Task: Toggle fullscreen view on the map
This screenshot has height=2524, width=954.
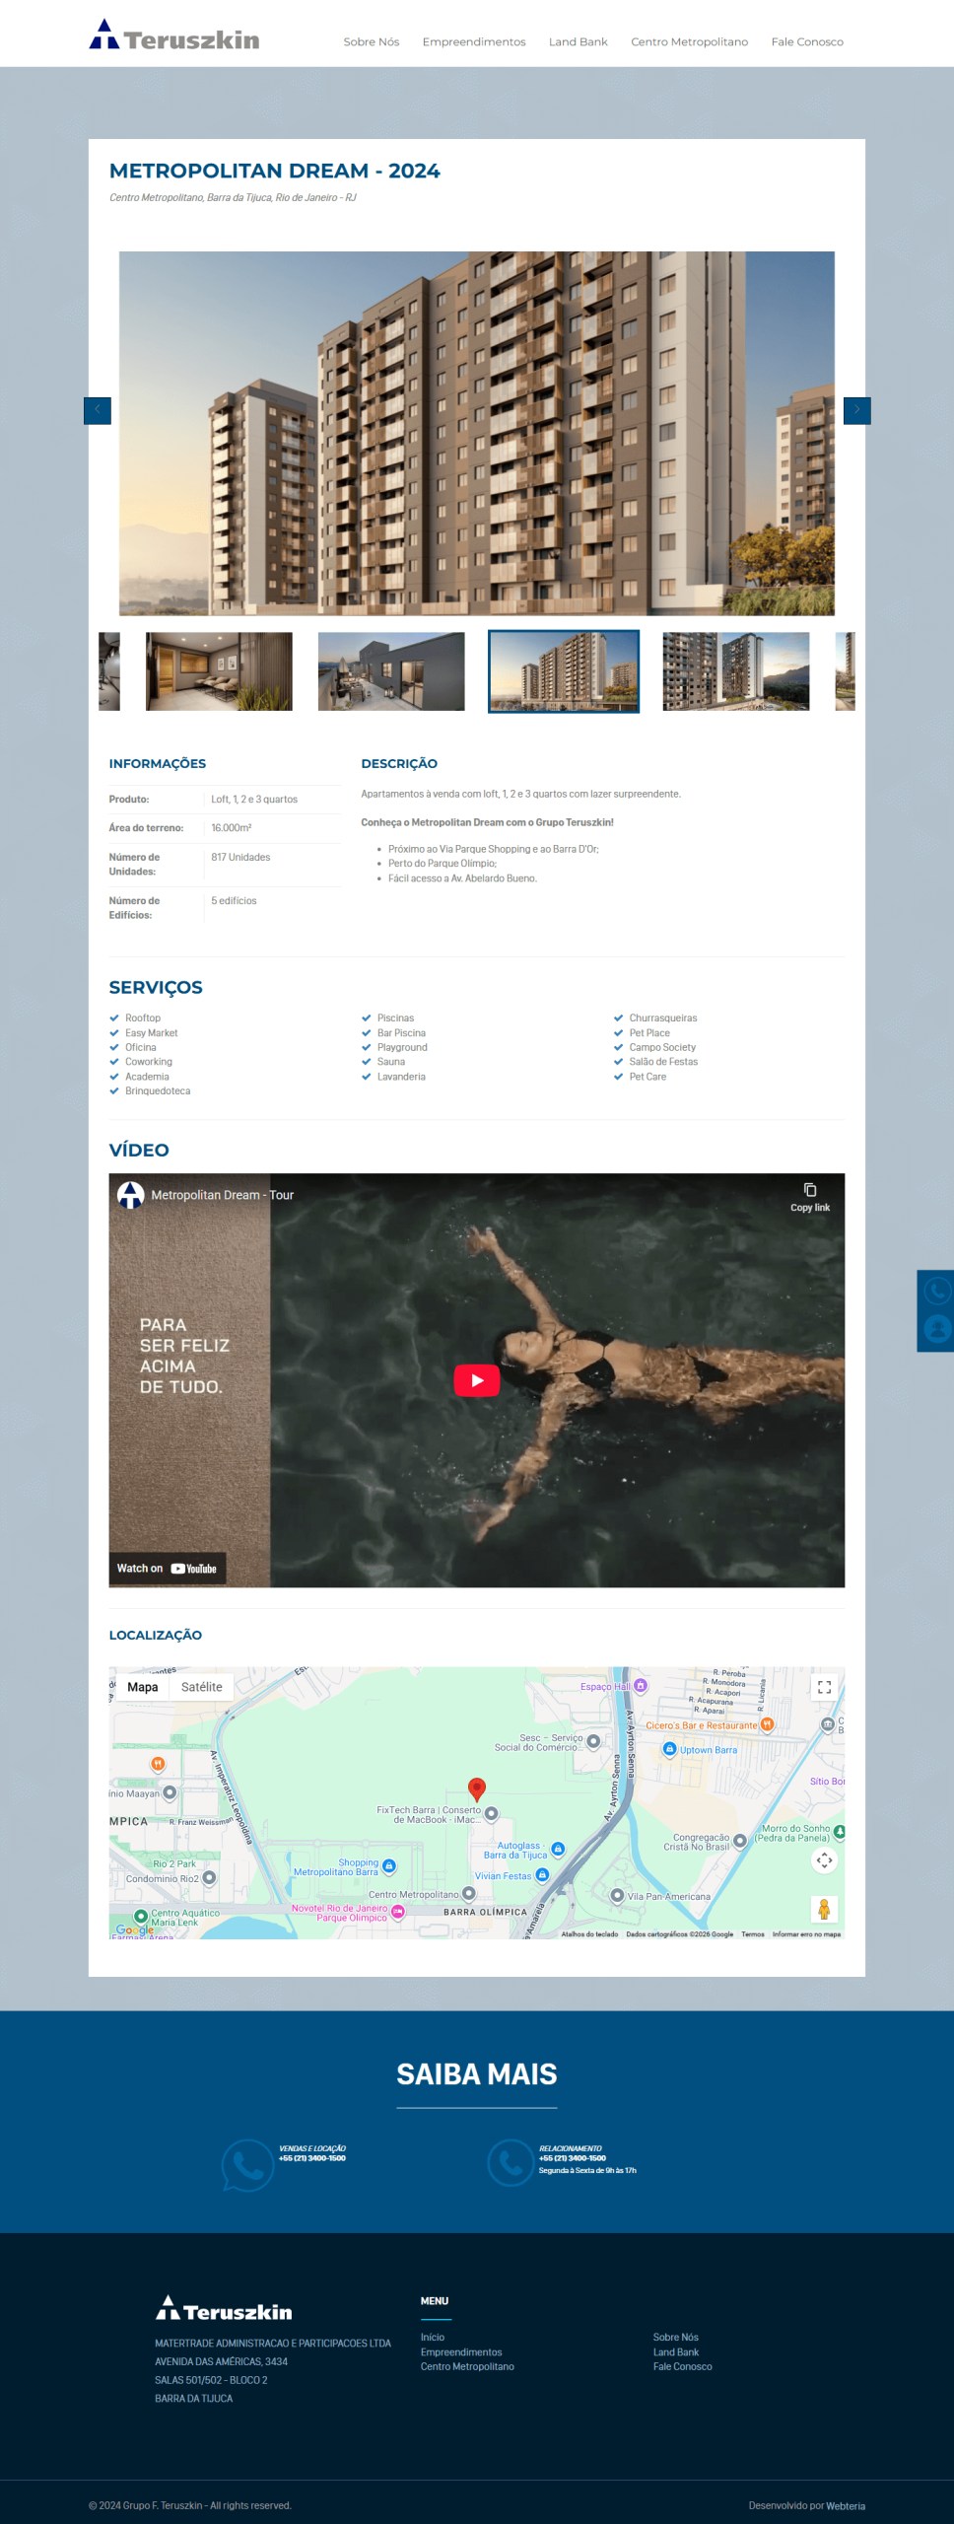Action: [824, 1687]
